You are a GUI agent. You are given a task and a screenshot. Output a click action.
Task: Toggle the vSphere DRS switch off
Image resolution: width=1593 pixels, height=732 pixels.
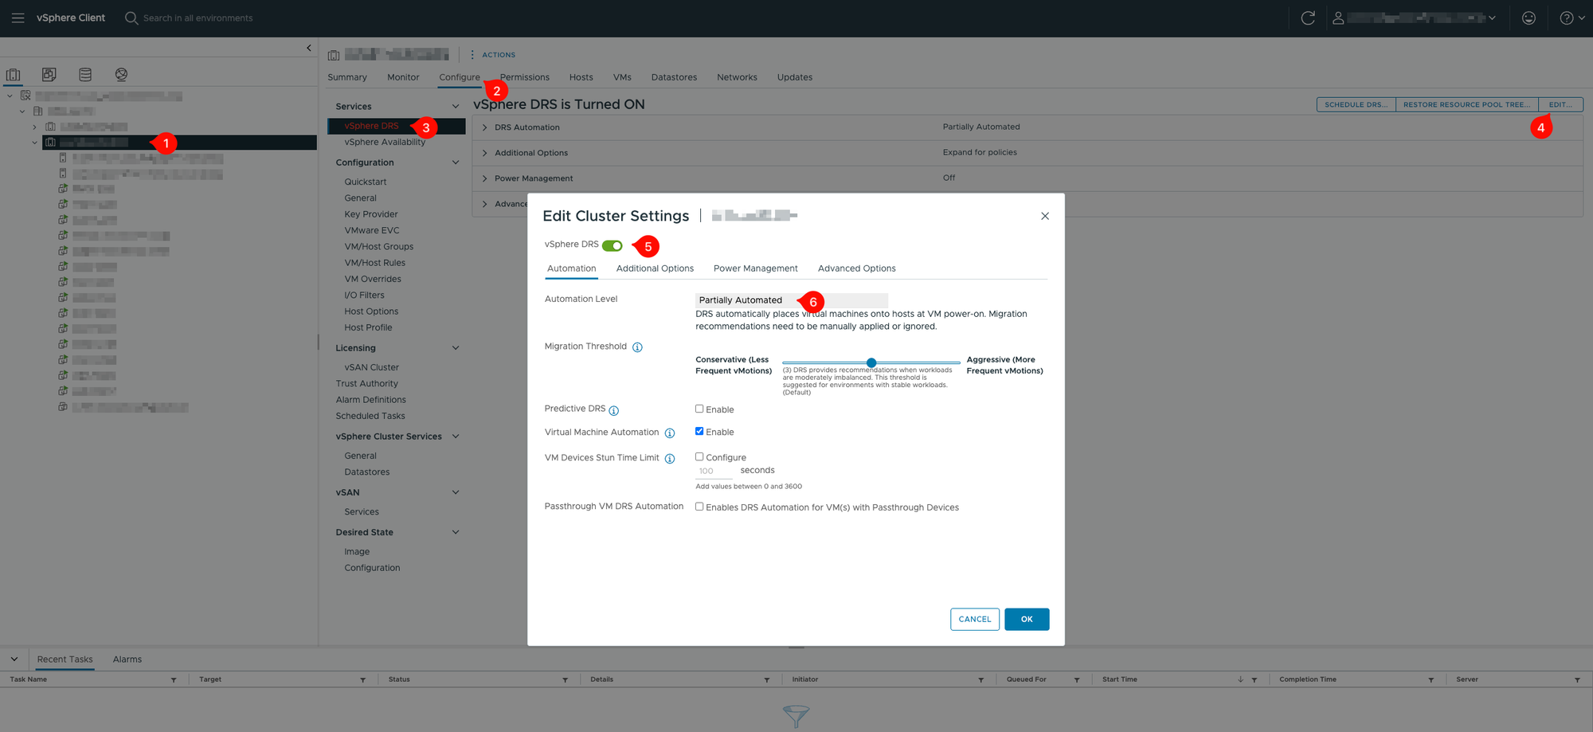tap(612, 245)
